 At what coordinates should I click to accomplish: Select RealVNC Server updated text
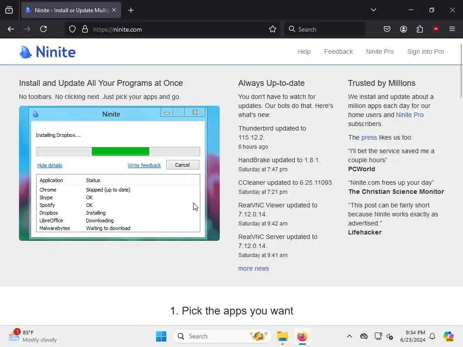pyautogui.click(x=278, y=241)
